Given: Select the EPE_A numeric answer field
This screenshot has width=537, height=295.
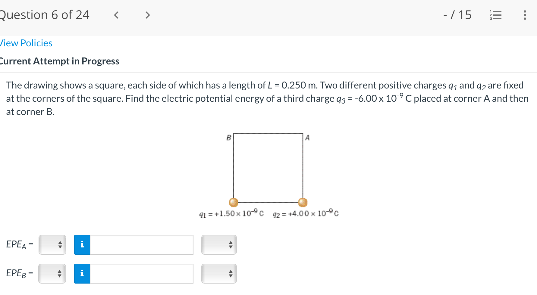Looking at the screenshot, I should point(142,245).
